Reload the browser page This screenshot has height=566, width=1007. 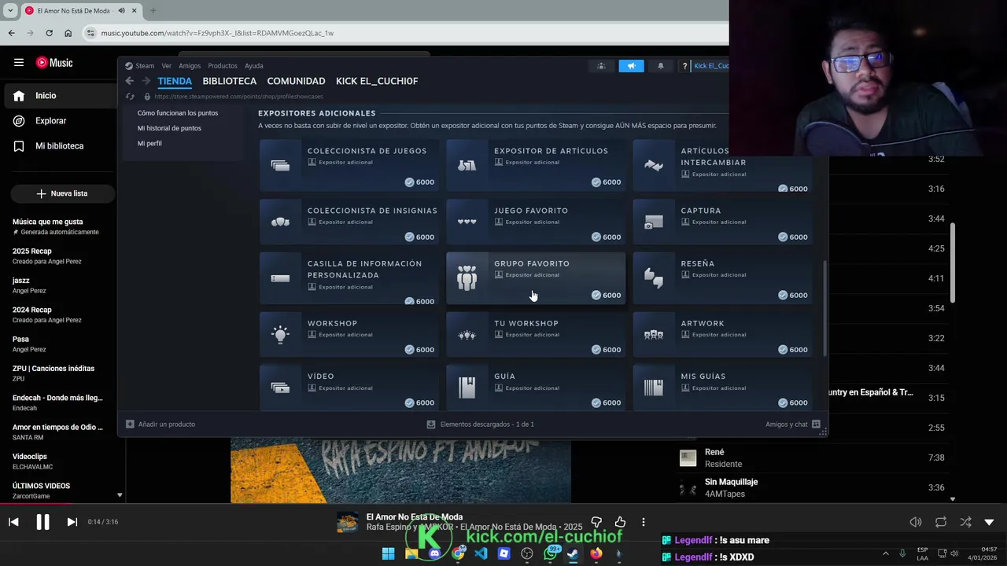[x=49, y=33]
